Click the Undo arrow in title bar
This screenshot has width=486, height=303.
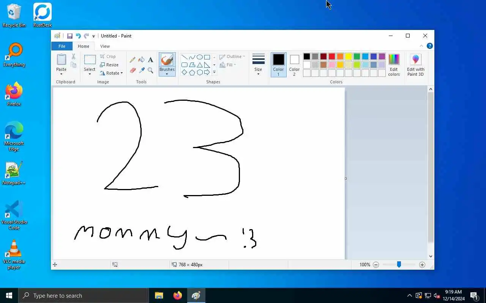78,36
